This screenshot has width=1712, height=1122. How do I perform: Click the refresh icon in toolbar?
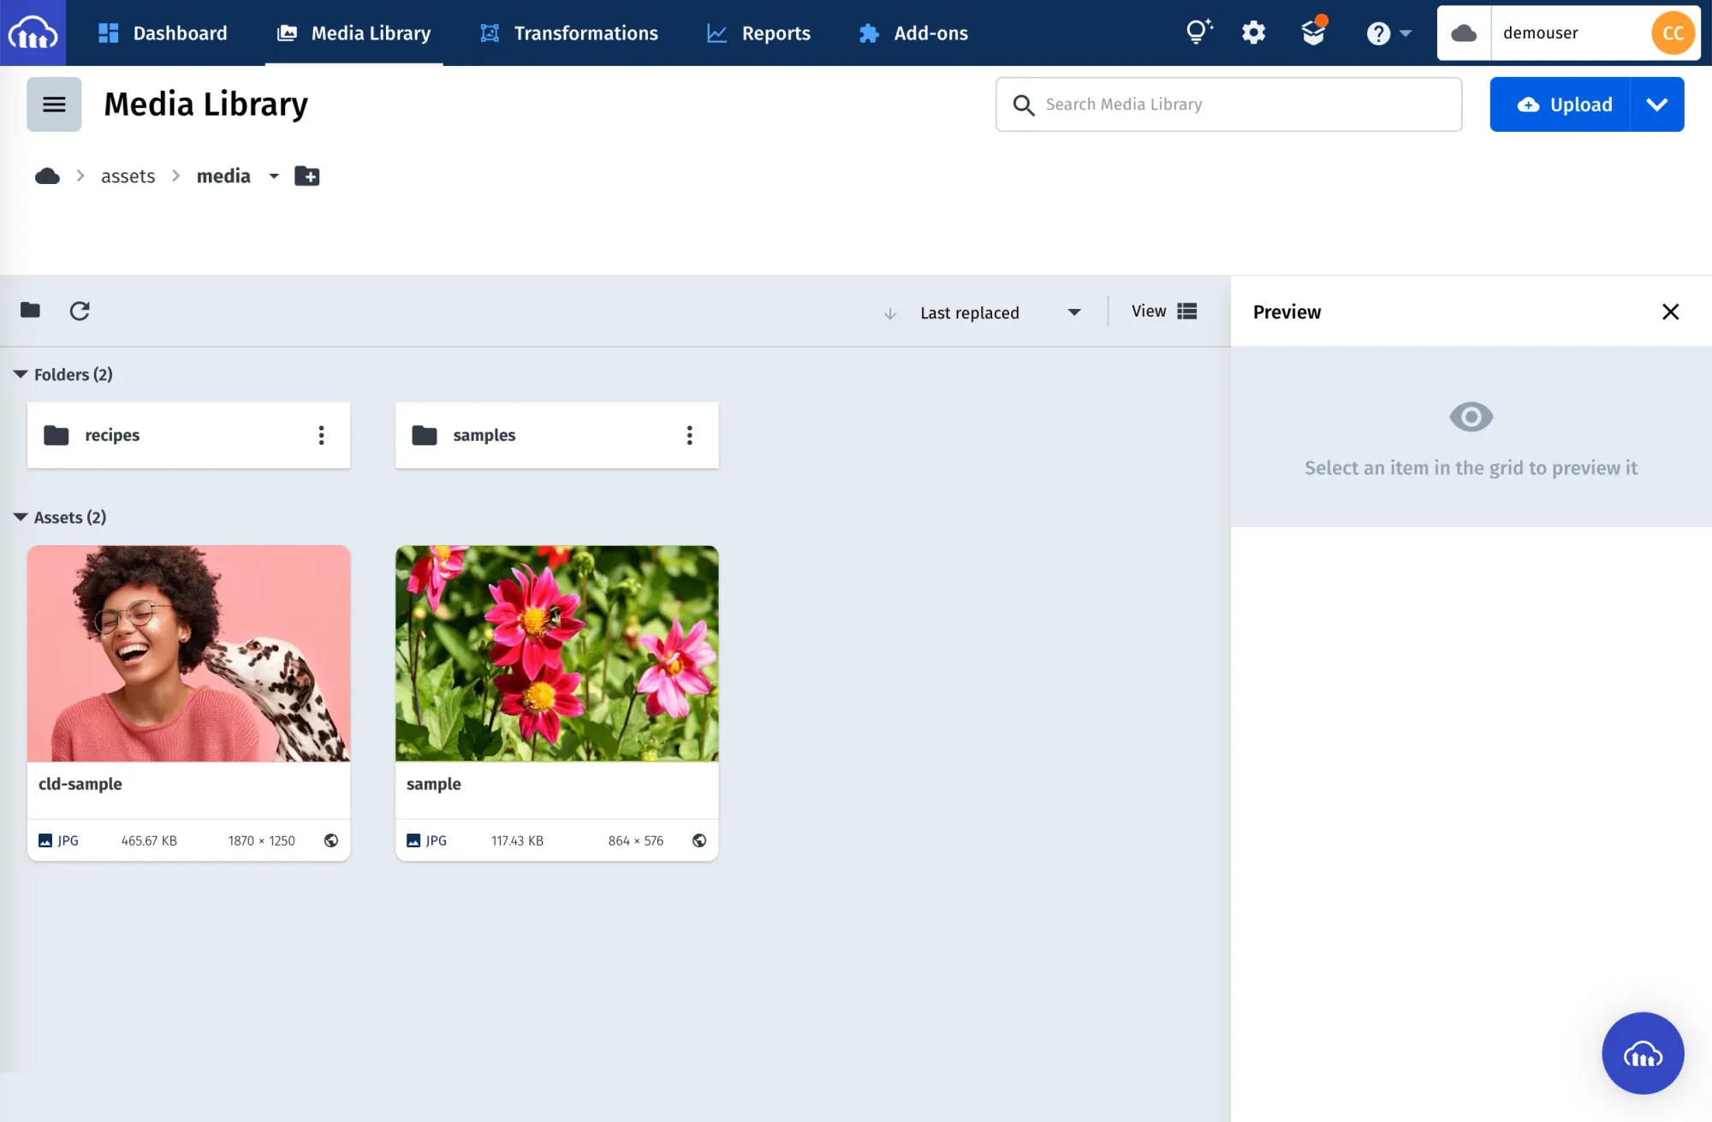pos(80,311)
